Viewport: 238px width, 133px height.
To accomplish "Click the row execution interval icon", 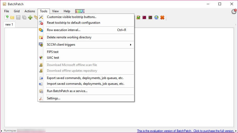I will (41, 30).
